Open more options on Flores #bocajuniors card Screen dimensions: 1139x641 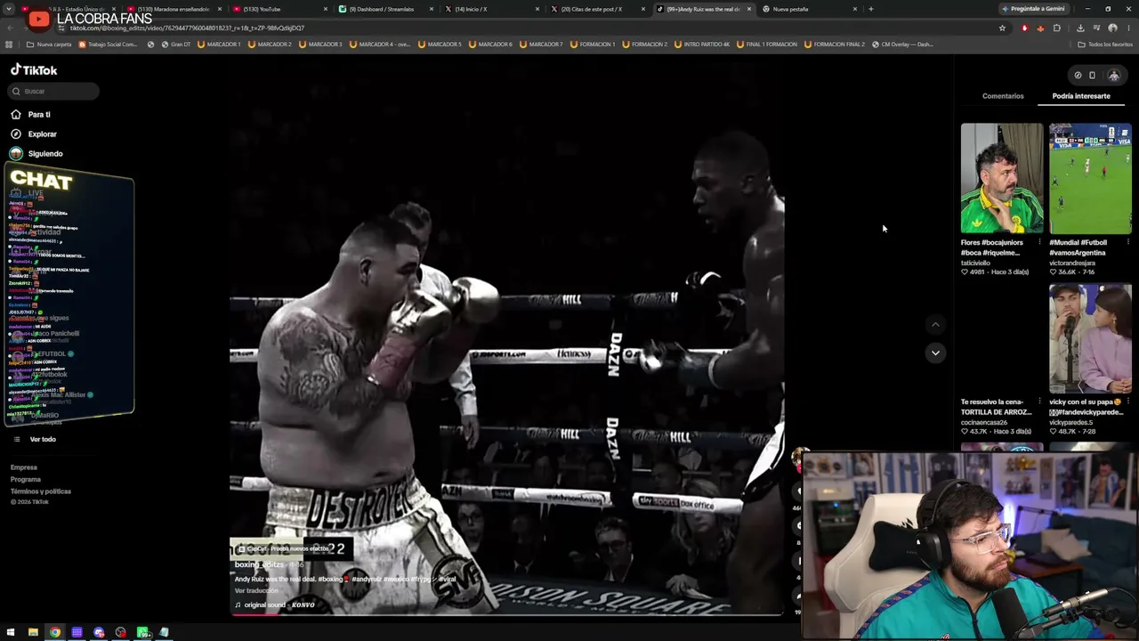[1039, 242]
